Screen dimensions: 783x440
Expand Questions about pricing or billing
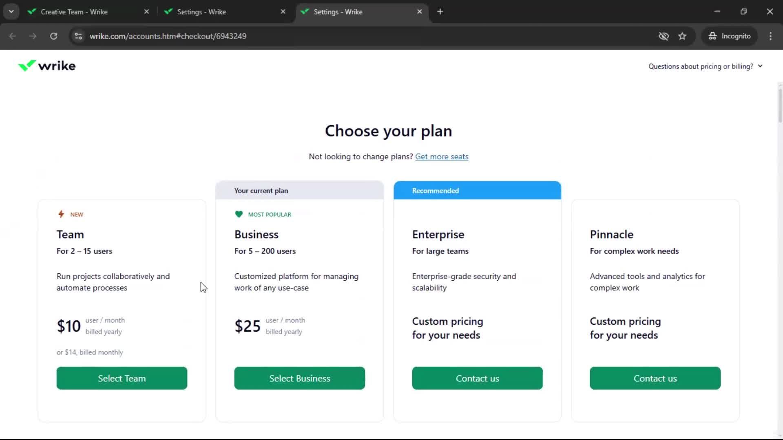pos(706,66)
